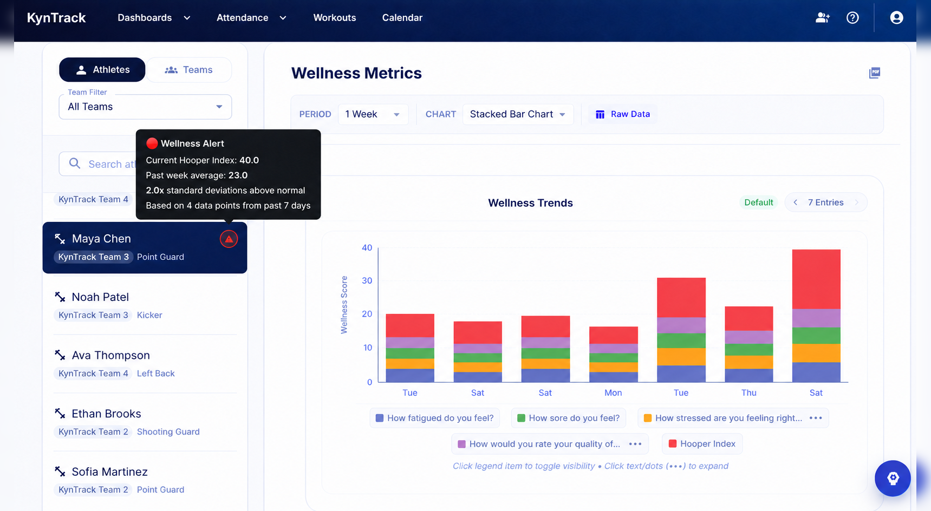Open the Attendance dropdown menu
931x511 pixels.
pos(251,18)
